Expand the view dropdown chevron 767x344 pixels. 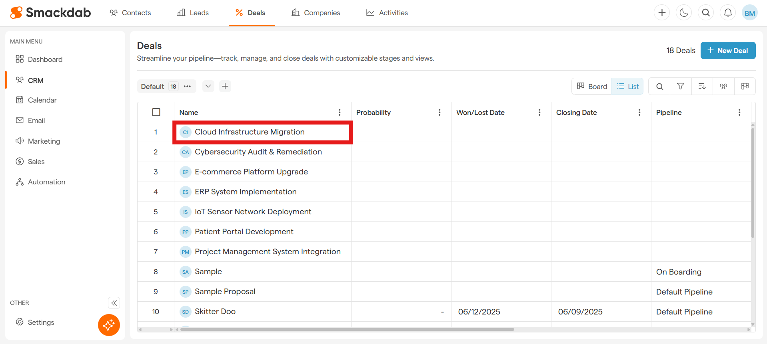click(208, 86)
